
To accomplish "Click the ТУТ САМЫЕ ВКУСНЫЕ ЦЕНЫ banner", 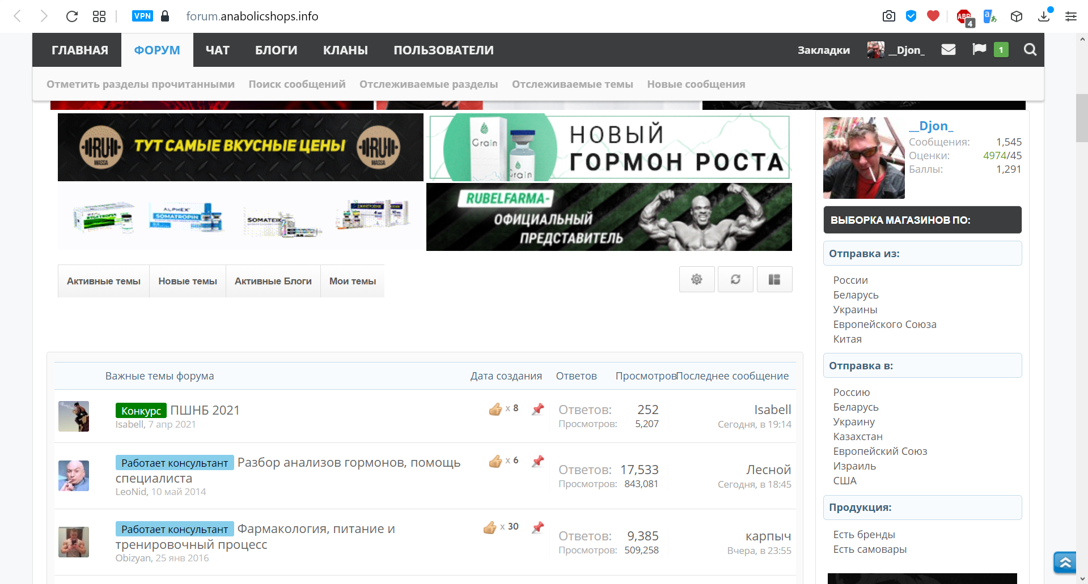I will pos(240,147).
